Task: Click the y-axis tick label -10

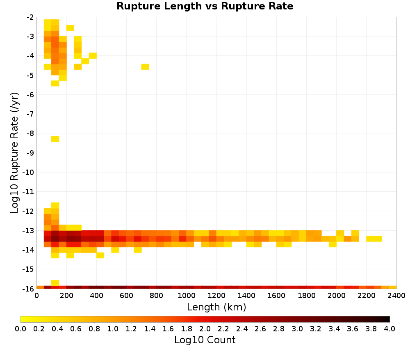Action: (x=28, y=172)
